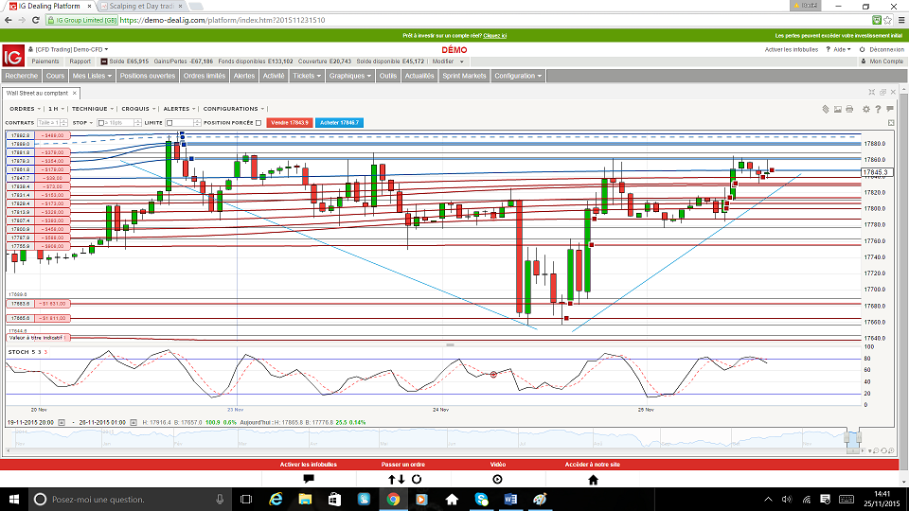Image resolution: width=909 pixels, height=511 pixels.
Task: Open Skype from the taskbar
Action: tap(481, 499)
